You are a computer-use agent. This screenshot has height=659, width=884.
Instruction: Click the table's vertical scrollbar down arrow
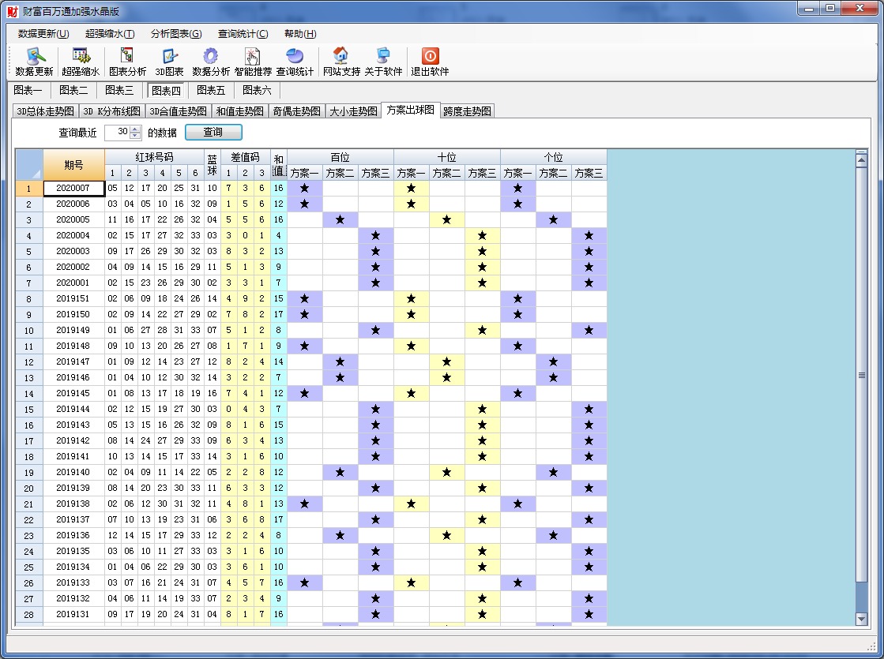[x=861, y=620]
